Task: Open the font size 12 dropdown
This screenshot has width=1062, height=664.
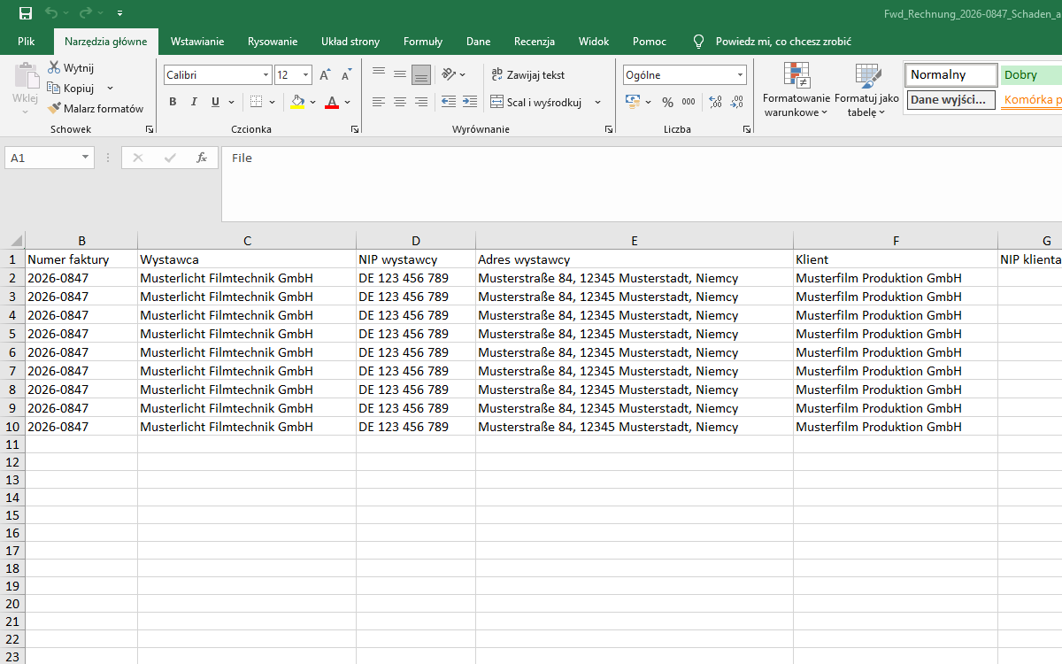Action: pyautogui.click(x=306, y=75)
